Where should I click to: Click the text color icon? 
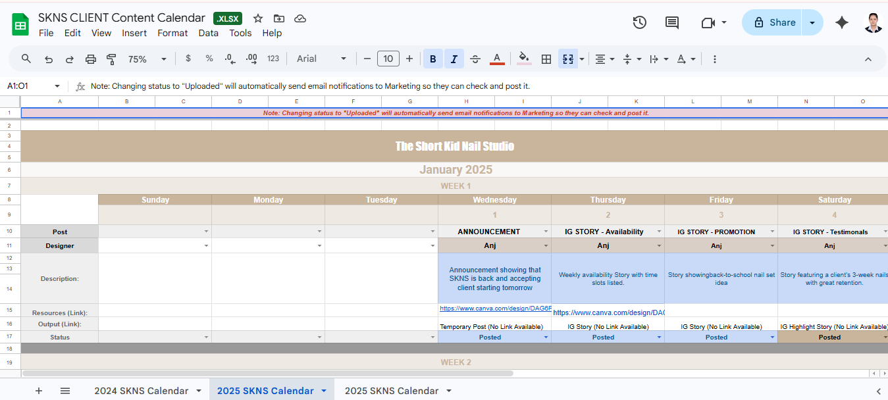[x=497, y=59]
